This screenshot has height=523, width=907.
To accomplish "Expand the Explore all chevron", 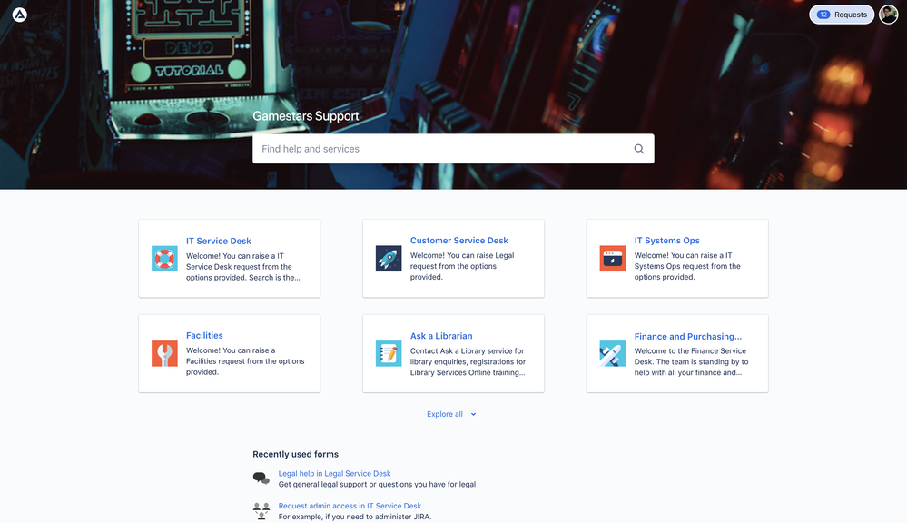I will pyautogui.click(x=473, y=414).
